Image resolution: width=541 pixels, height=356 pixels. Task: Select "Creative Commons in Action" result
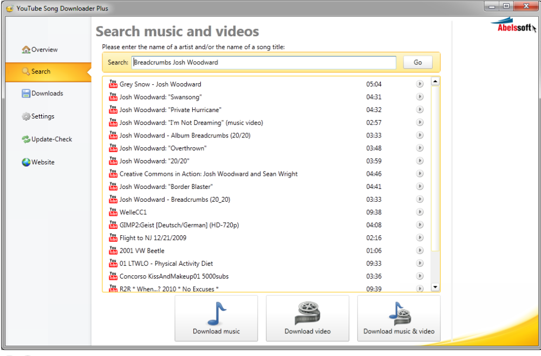tap(266, 174)
